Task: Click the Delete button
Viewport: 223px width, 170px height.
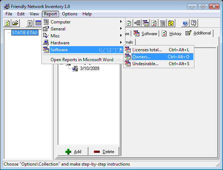Action: pos(104,152)
